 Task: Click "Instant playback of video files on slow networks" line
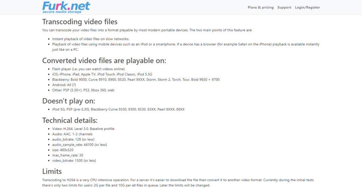[91, 39]
